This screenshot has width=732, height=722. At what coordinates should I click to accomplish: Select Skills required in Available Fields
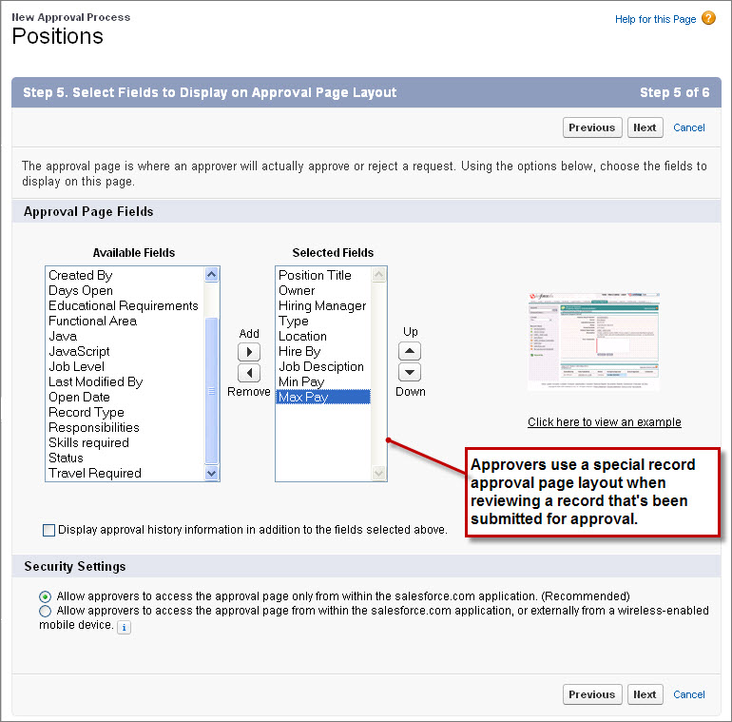pyautogui.click(x=125, y=442)
